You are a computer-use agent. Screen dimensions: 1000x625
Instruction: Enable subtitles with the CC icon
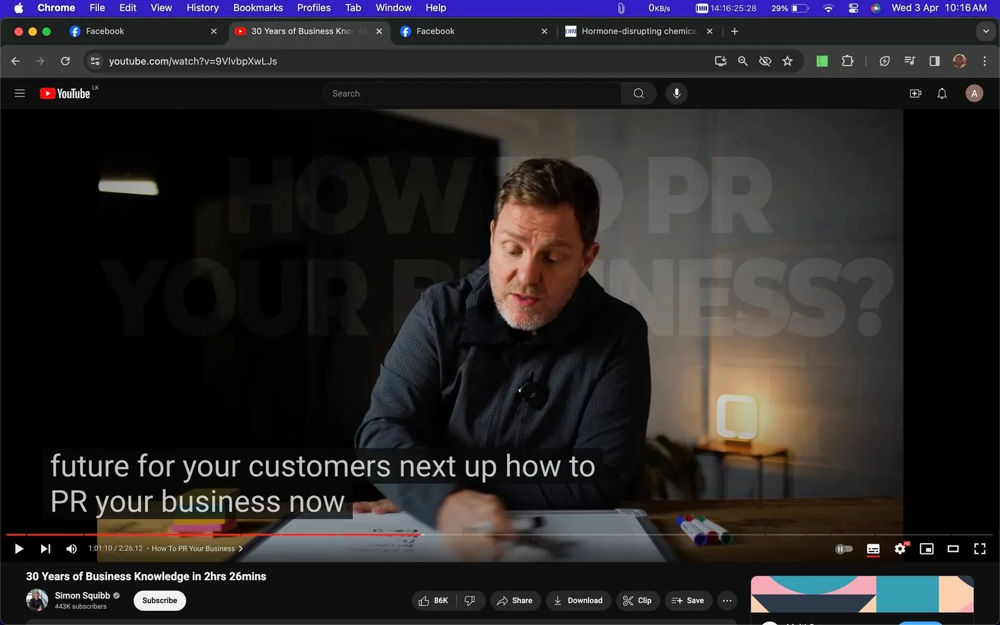(873, 548)
